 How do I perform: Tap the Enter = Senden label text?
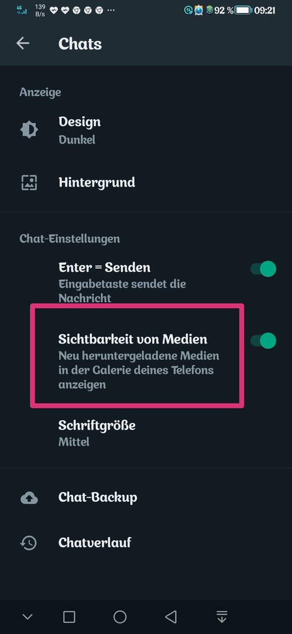(105, 267)
